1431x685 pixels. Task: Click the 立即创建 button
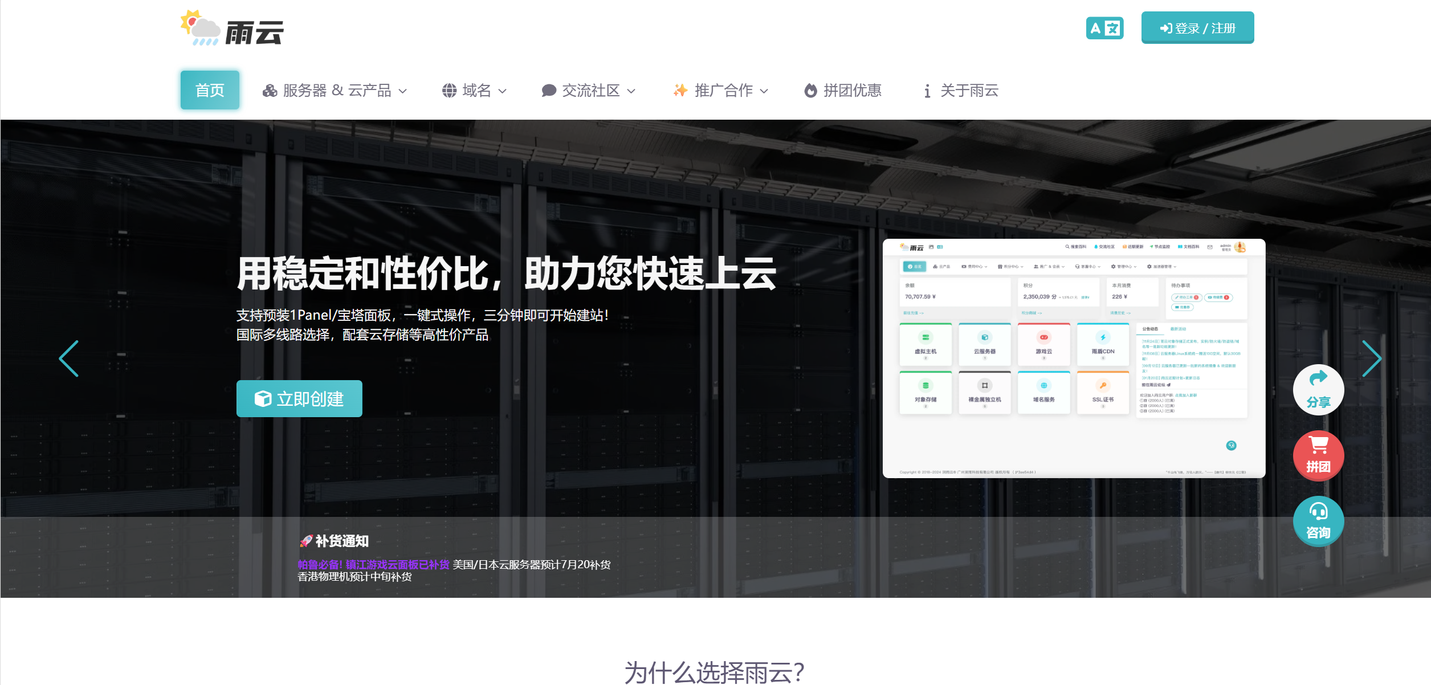click(299, 398)
